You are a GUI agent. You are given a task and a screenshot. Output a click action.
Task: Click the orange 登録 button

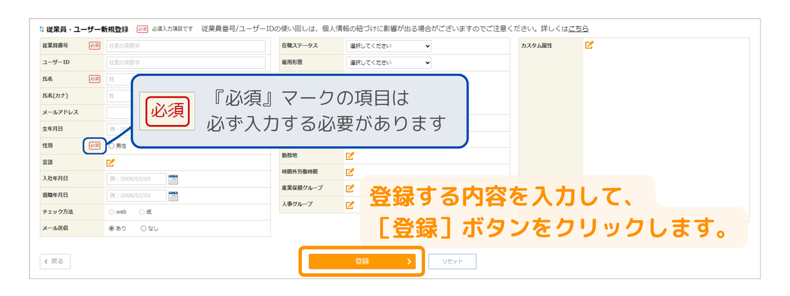[x=362, y=261]
